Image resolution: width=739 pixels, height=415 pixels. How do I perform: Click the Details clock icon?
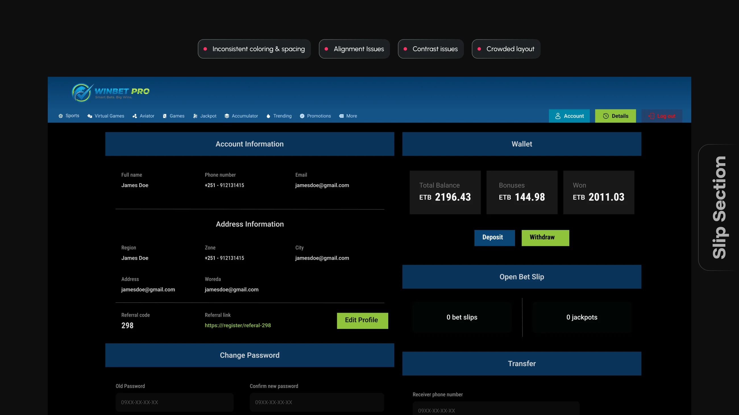606,116
